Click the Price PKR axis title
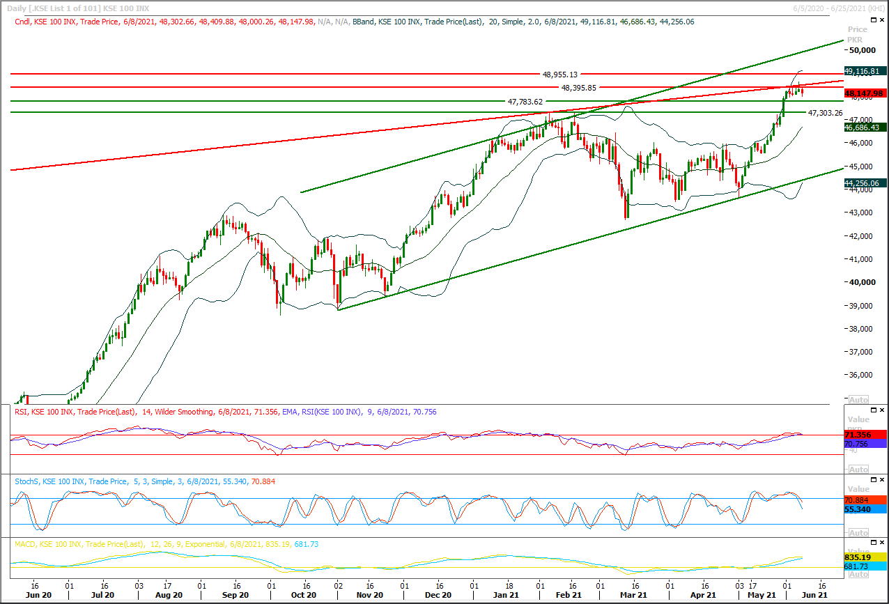The width and height of the screenshot is (889, 604). tap(858, 35)
